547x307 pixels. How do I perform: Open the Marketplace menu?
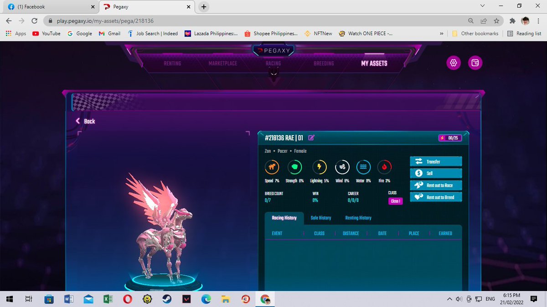223,63
